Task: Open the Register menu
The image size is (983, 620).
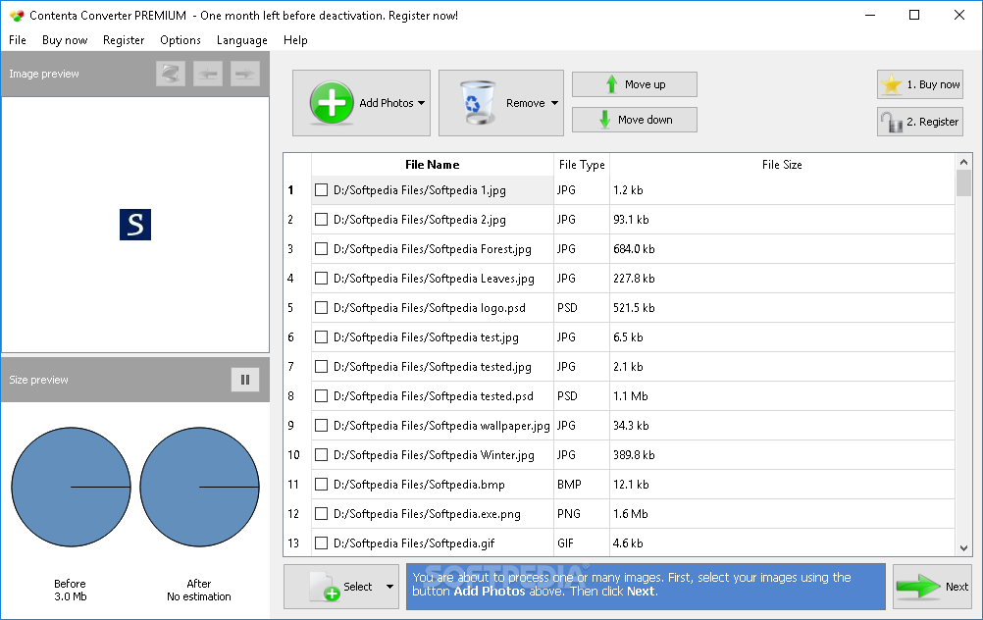Action: [x=124, y=40]
